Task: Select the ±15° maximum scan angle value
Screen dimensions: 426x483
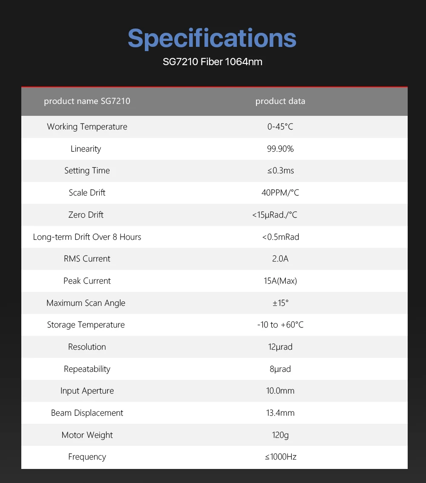Action: pos(280,303)
